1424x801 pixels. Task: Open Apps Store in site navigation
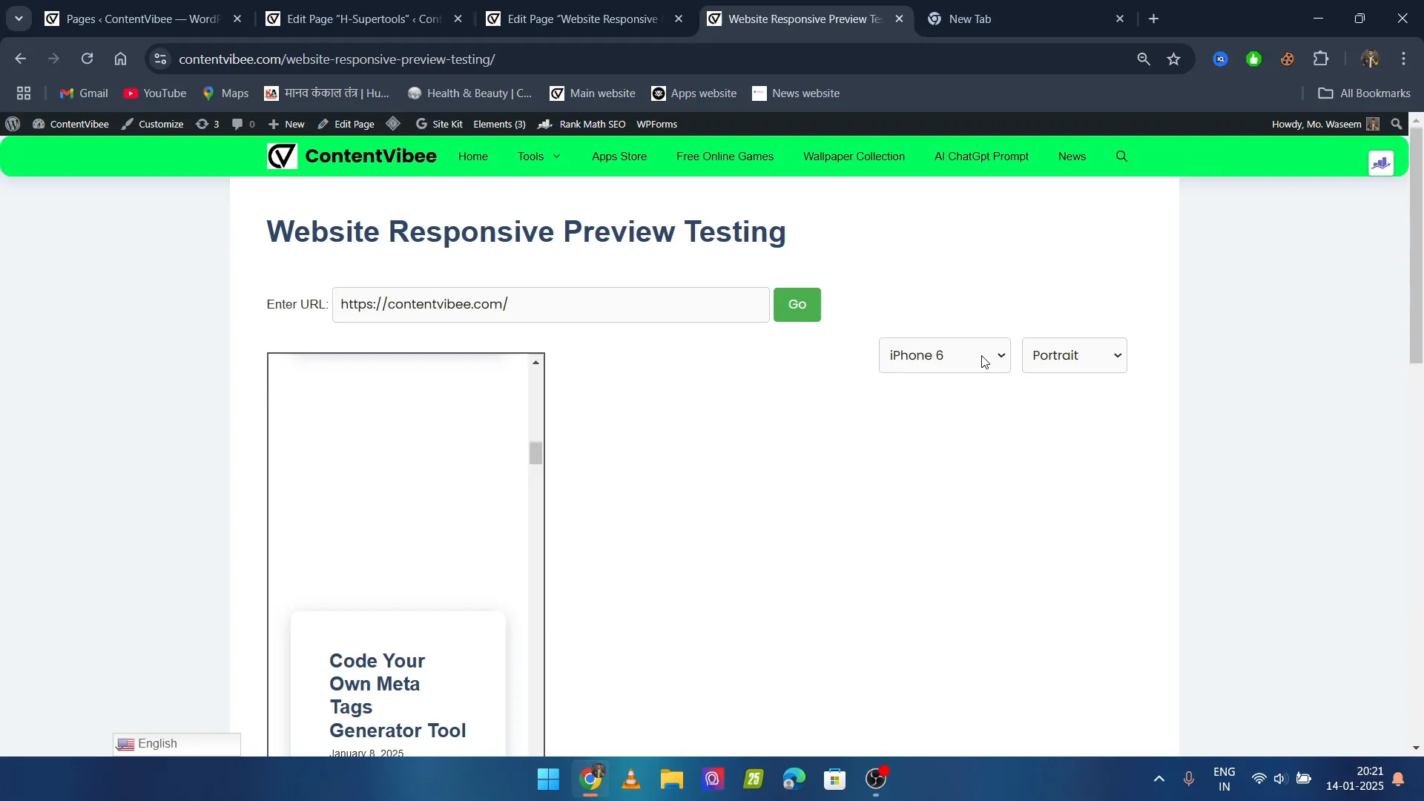(x=619, y=156)
